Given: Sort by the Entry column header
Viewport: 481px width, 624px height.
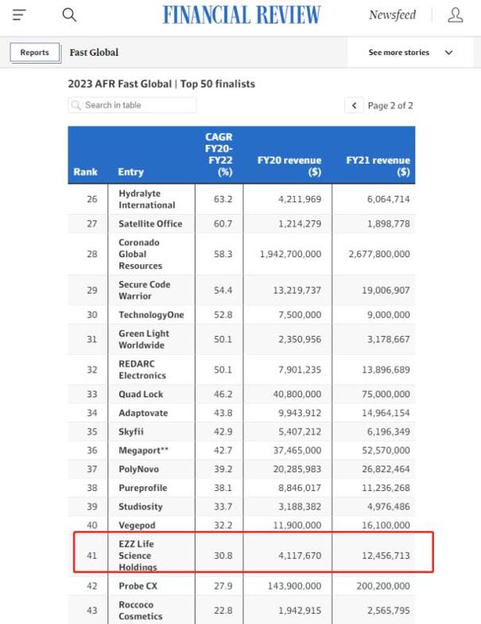Looking at the screenshot, I should [131, 171].
